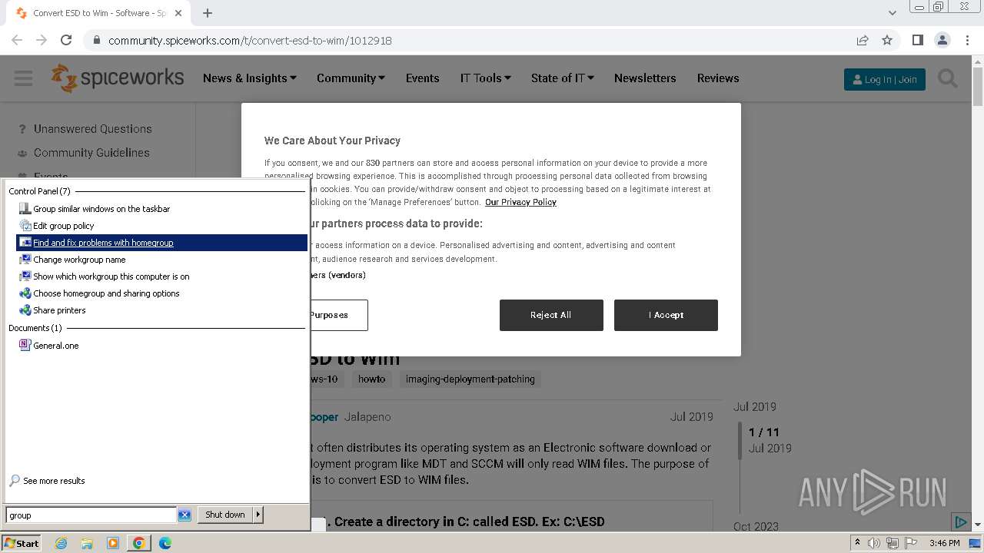Open a new browser tab
The width and height of the screenshot is (984, 553).
(208, 13)
